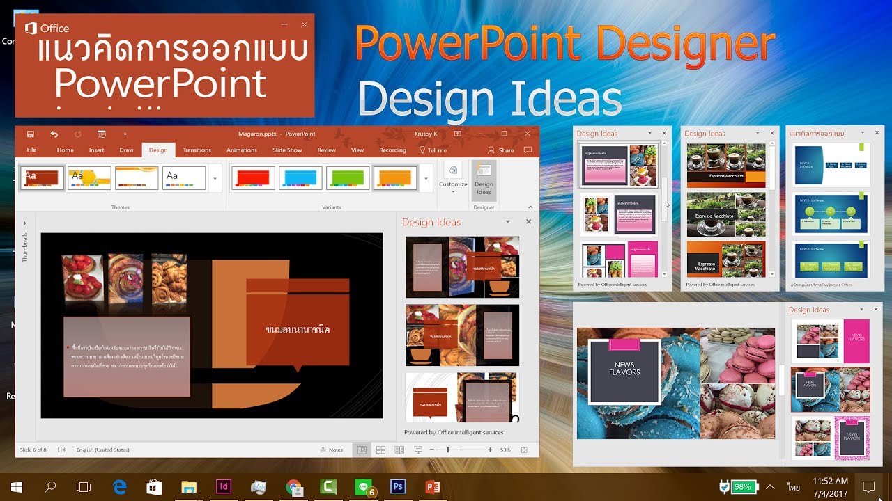The image size is (892, 501).
Task: Open the Home ribbon tab
Action: click(x=65, y=150)
